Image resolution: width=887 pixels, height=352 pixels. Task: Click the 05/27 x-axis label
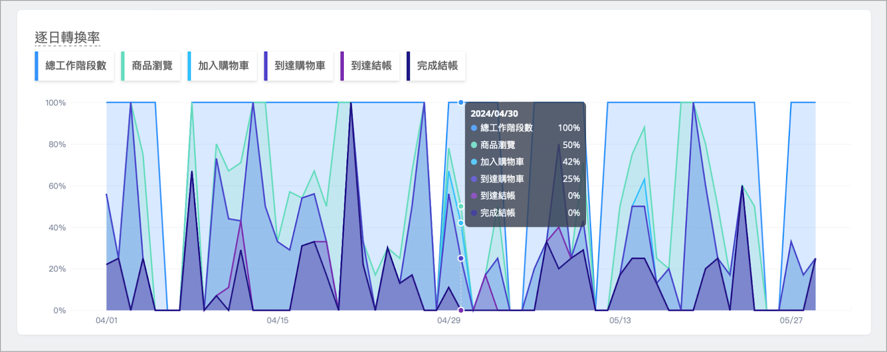[x=791, y=320]
